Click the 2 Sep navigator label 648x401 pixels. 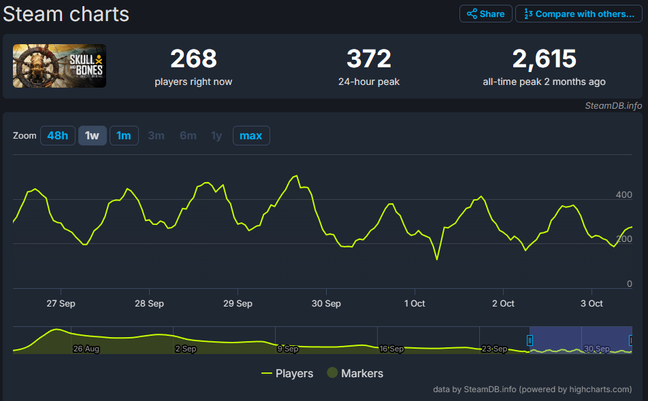coord(186,349)
